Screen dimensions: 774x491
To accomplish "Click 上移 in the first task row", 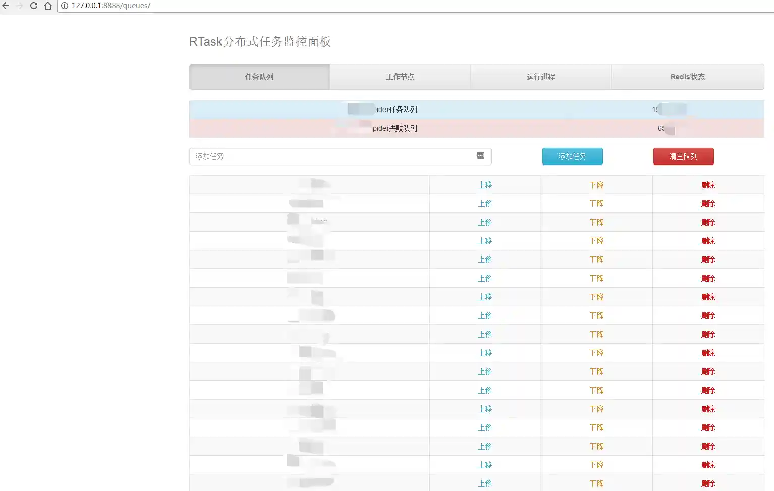I will [x=485, y=185].
